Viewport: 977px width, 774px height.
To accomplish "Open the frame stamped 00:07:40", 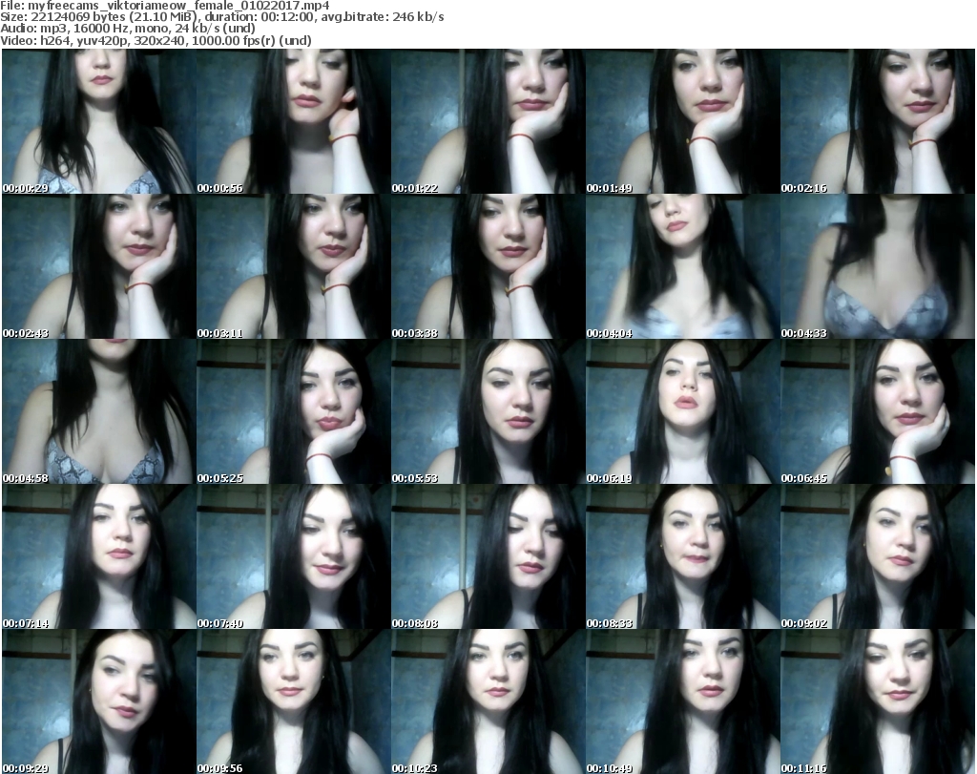I will pos(294,556).
